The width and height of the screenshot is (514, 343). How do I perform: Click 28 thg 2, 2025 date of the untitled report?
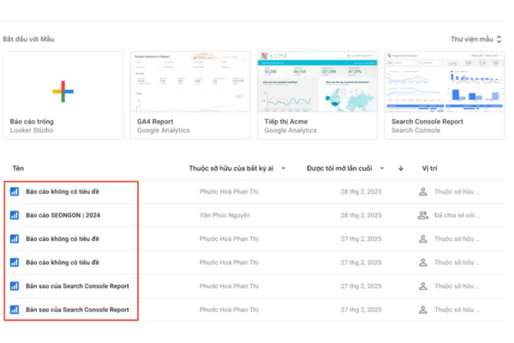(361, 192)
